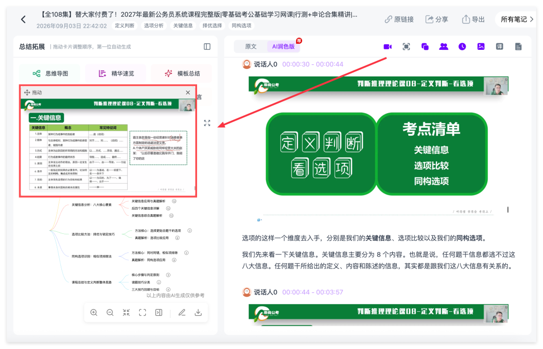The height and width of the screenshot is (349, 543).
Task: Select the 同构选项 tag
Action: (x=241, y=26)
